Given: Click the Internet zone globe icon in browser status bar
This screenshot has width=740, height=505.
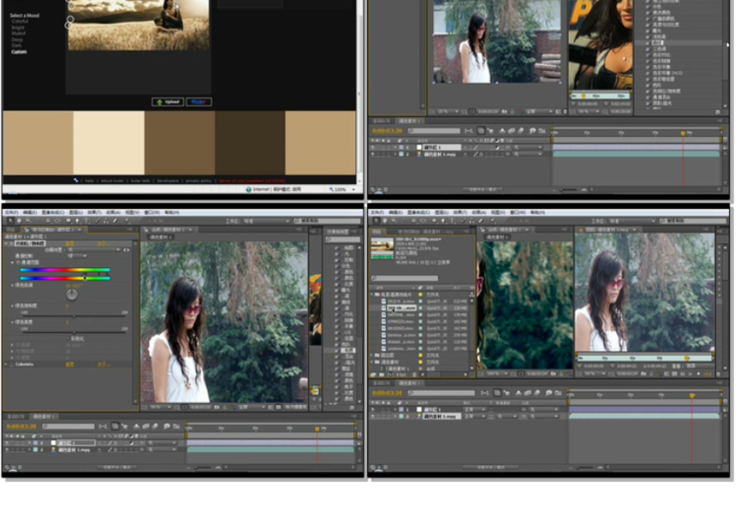Looking at the screenshot, I should pos(248,189).
